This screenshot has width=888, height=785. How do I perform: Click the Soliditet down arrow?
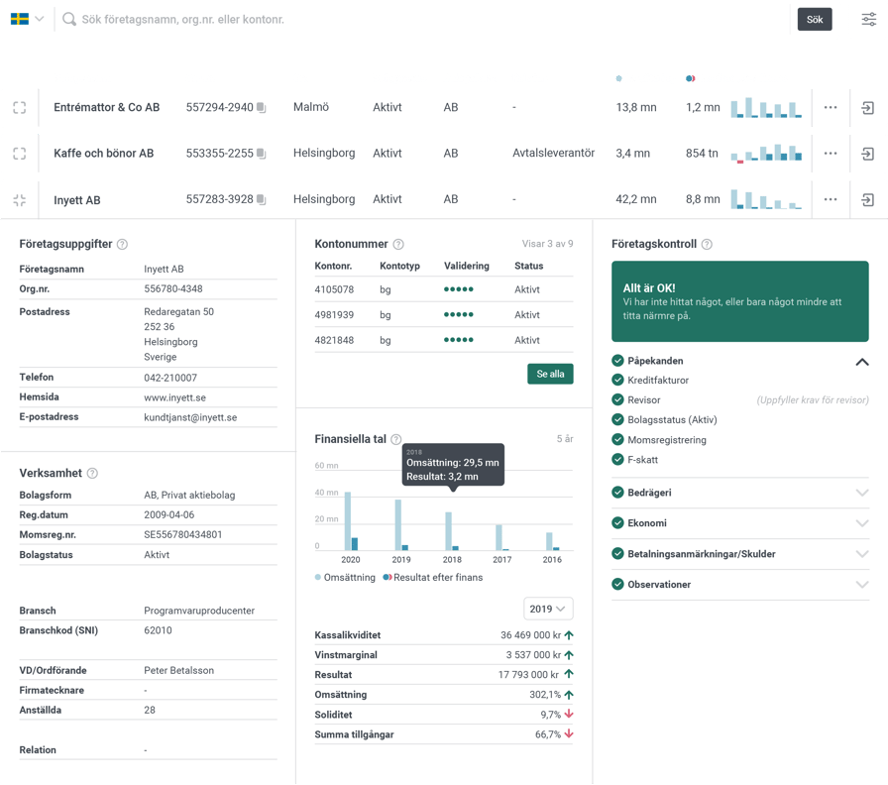click(x=569, y=715)
